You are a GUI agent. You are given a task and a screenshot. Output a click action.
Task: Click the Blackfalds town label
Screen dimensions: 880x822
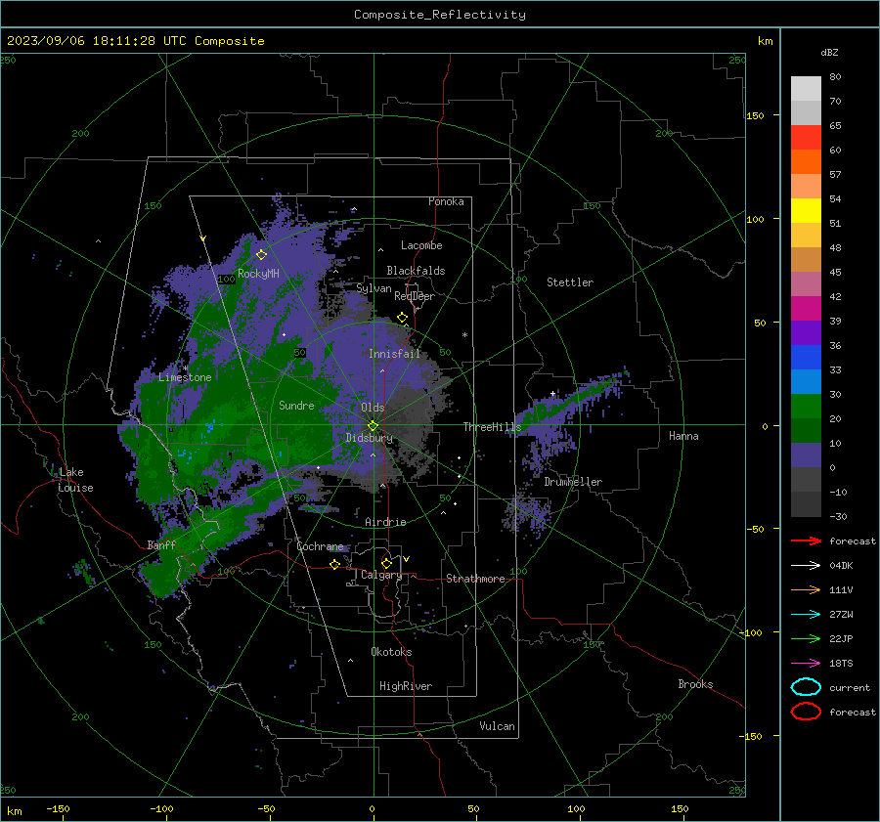[416, 271]
